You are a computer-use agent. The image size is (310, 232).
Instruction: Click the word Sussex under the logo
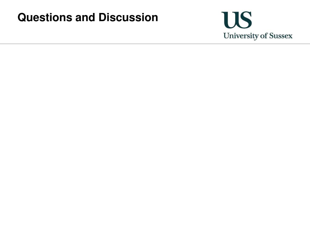(281, 36)
